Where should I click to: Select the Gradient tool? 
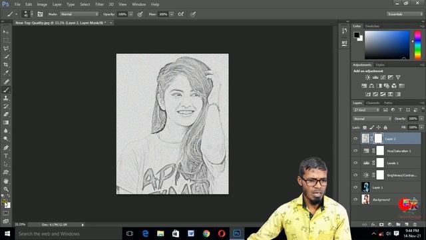coord(6,123)
